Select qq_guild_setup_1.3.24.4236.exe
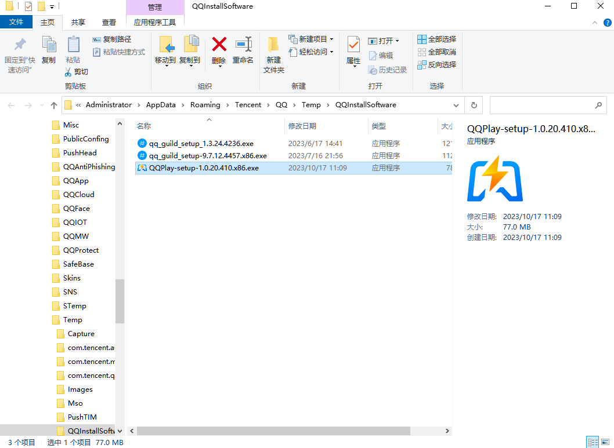Viewport: 614px width, 448px height. coord(294,144)
